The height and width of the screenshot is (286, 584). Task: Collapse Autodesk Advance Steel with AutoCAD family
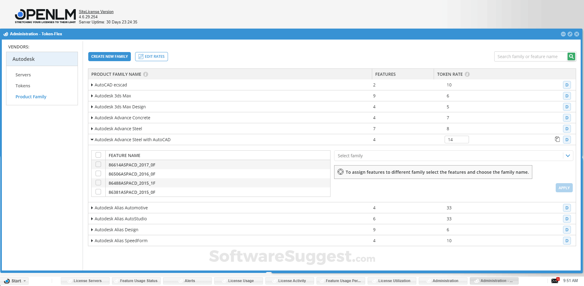click(92, 140)
